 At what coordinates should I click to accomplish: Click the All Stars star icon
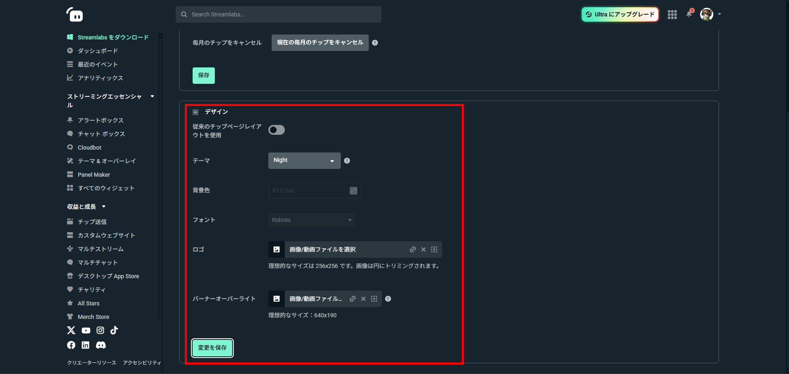70,303
